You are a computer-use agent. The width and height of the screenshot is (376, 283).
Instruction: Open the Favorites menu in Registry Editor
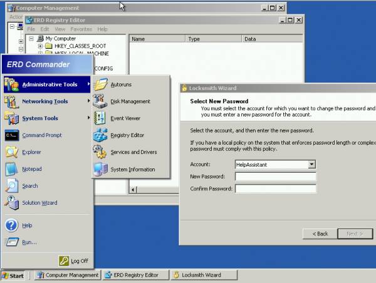[81, 29]
